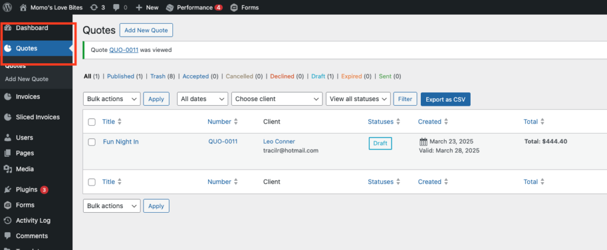Click the Activity Log clock icon
Image resolution: width=607 pixels, height=250 pixels.
pos(8,220)
